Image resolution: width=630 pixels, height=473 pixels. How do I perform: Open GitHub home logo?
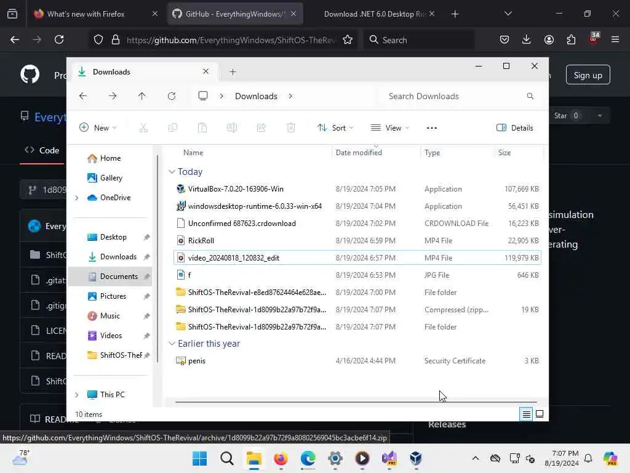click(x=30, y=75)
